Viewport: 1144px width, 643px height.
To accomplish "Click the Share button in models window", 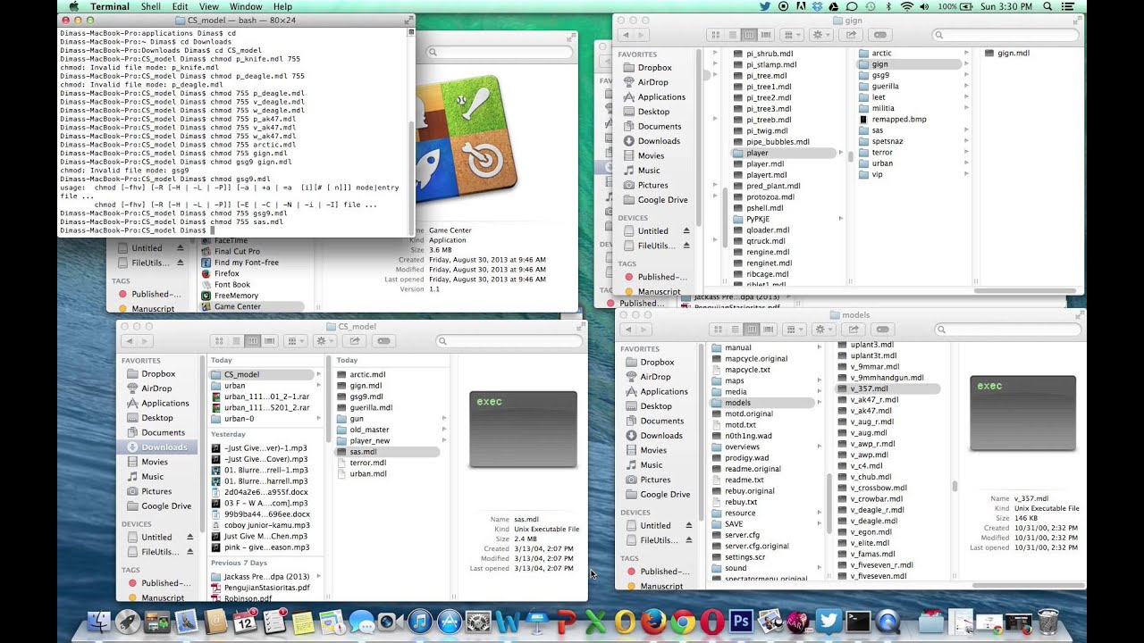I will click(x=854, y=330).
